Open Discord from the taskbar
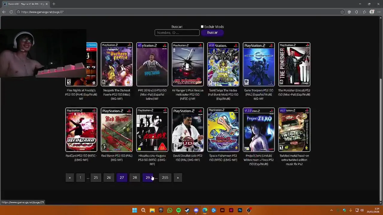The height and width of the screenshot is (215, 383). coord(196,210)
